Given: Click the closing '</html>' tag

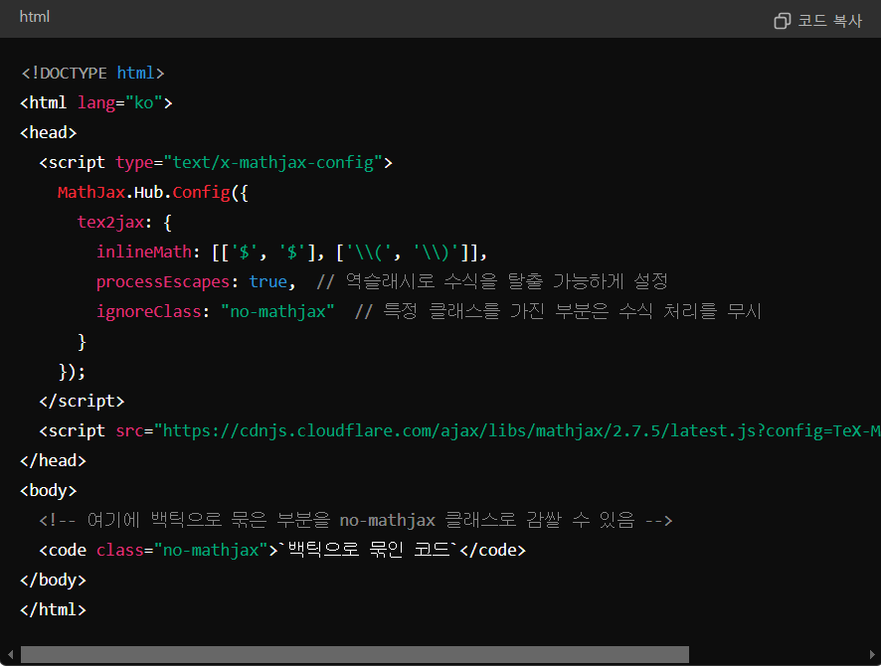Looking at the screenshot, I should pyautogui.click(x=53, y=609).
